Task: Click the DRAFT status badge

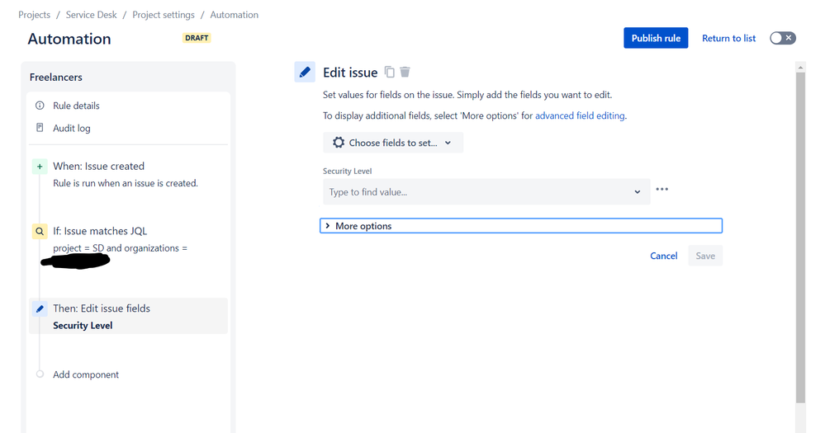Action: point(197,38)
